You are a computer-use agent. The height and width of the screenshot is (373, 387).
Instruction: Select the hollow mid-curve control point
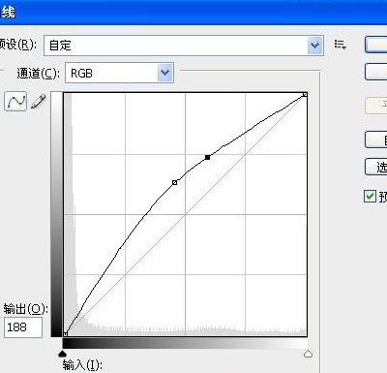(x=174, y=182)
